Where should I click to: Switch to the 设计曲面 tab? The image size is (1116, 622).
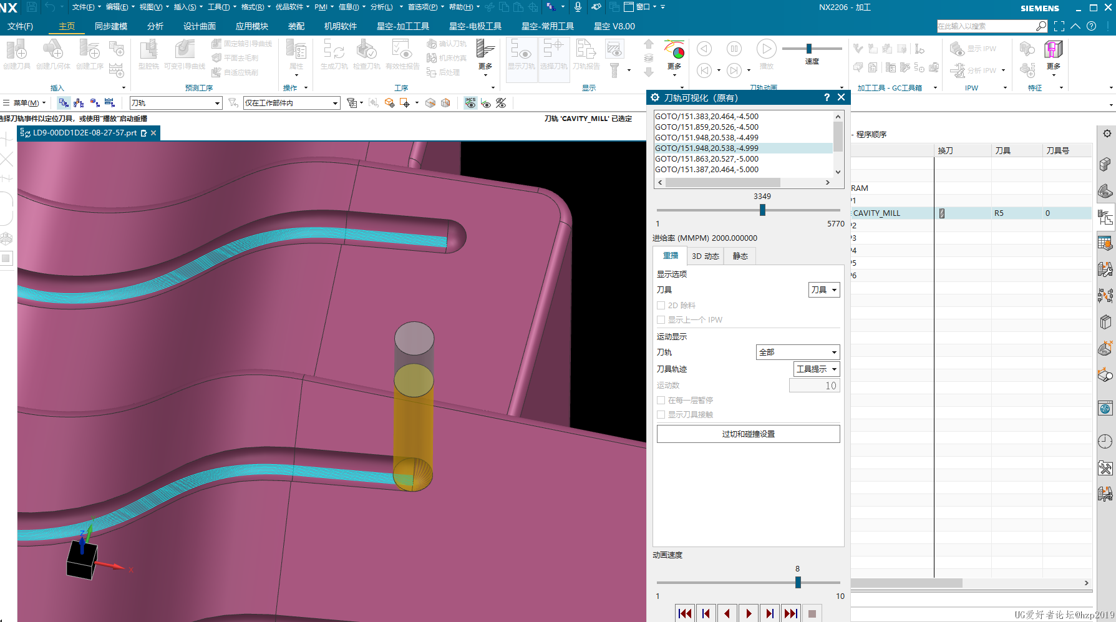click(200, 26)
